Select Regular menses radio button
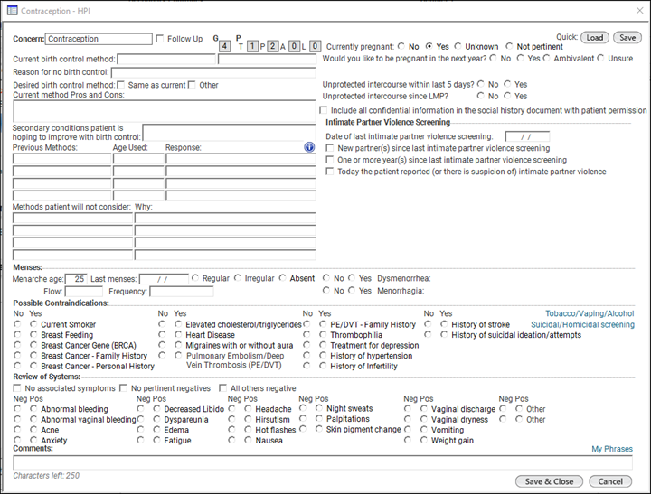The image size is (651, 494). (195, 278)
